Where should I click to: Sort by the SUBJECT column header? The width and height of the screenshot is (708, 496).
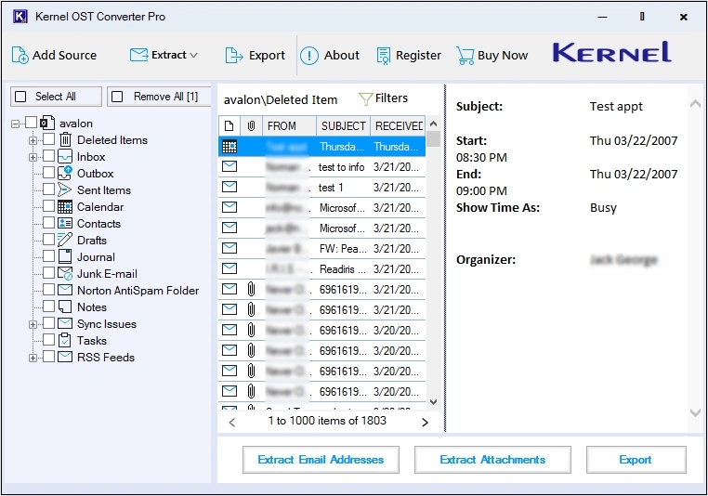pyautogui.click(x=343, y=125)
